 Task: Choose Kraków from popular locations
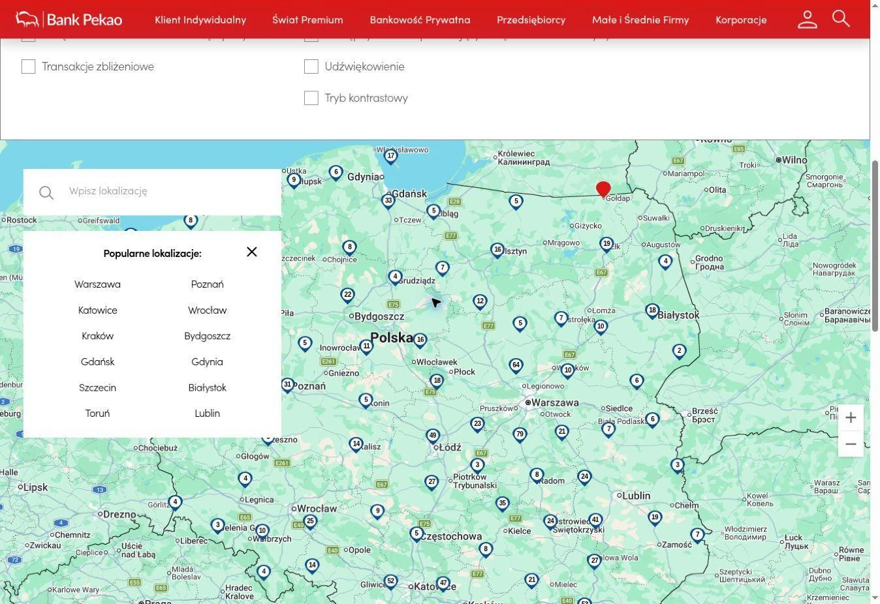pyautogui.click(x=97, y=336)
